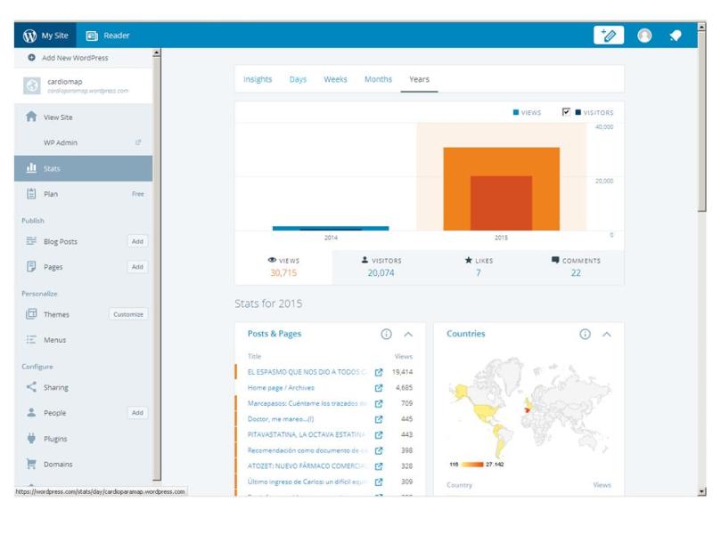
Task: Switch to the Months tab
Action: click(x=378, y=79)
